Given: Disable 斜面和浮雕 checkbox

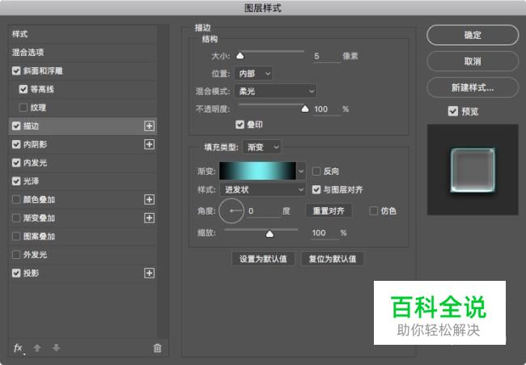Looking at the screenshot, I should pyautogui.click(x=16, y=71).
